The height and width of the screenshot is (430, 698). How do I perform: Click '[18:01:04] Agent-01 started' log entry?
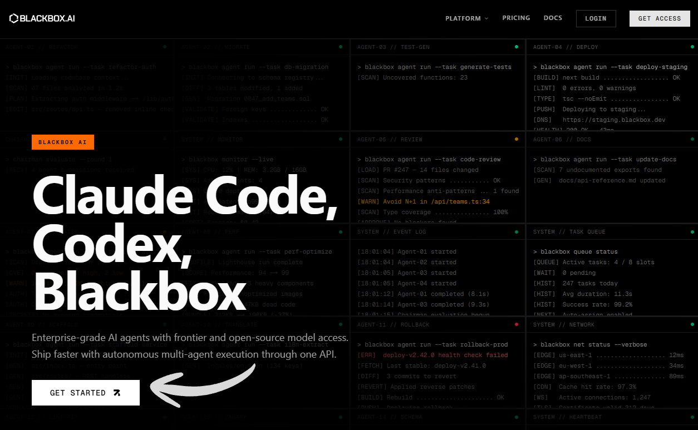[407, 252]
